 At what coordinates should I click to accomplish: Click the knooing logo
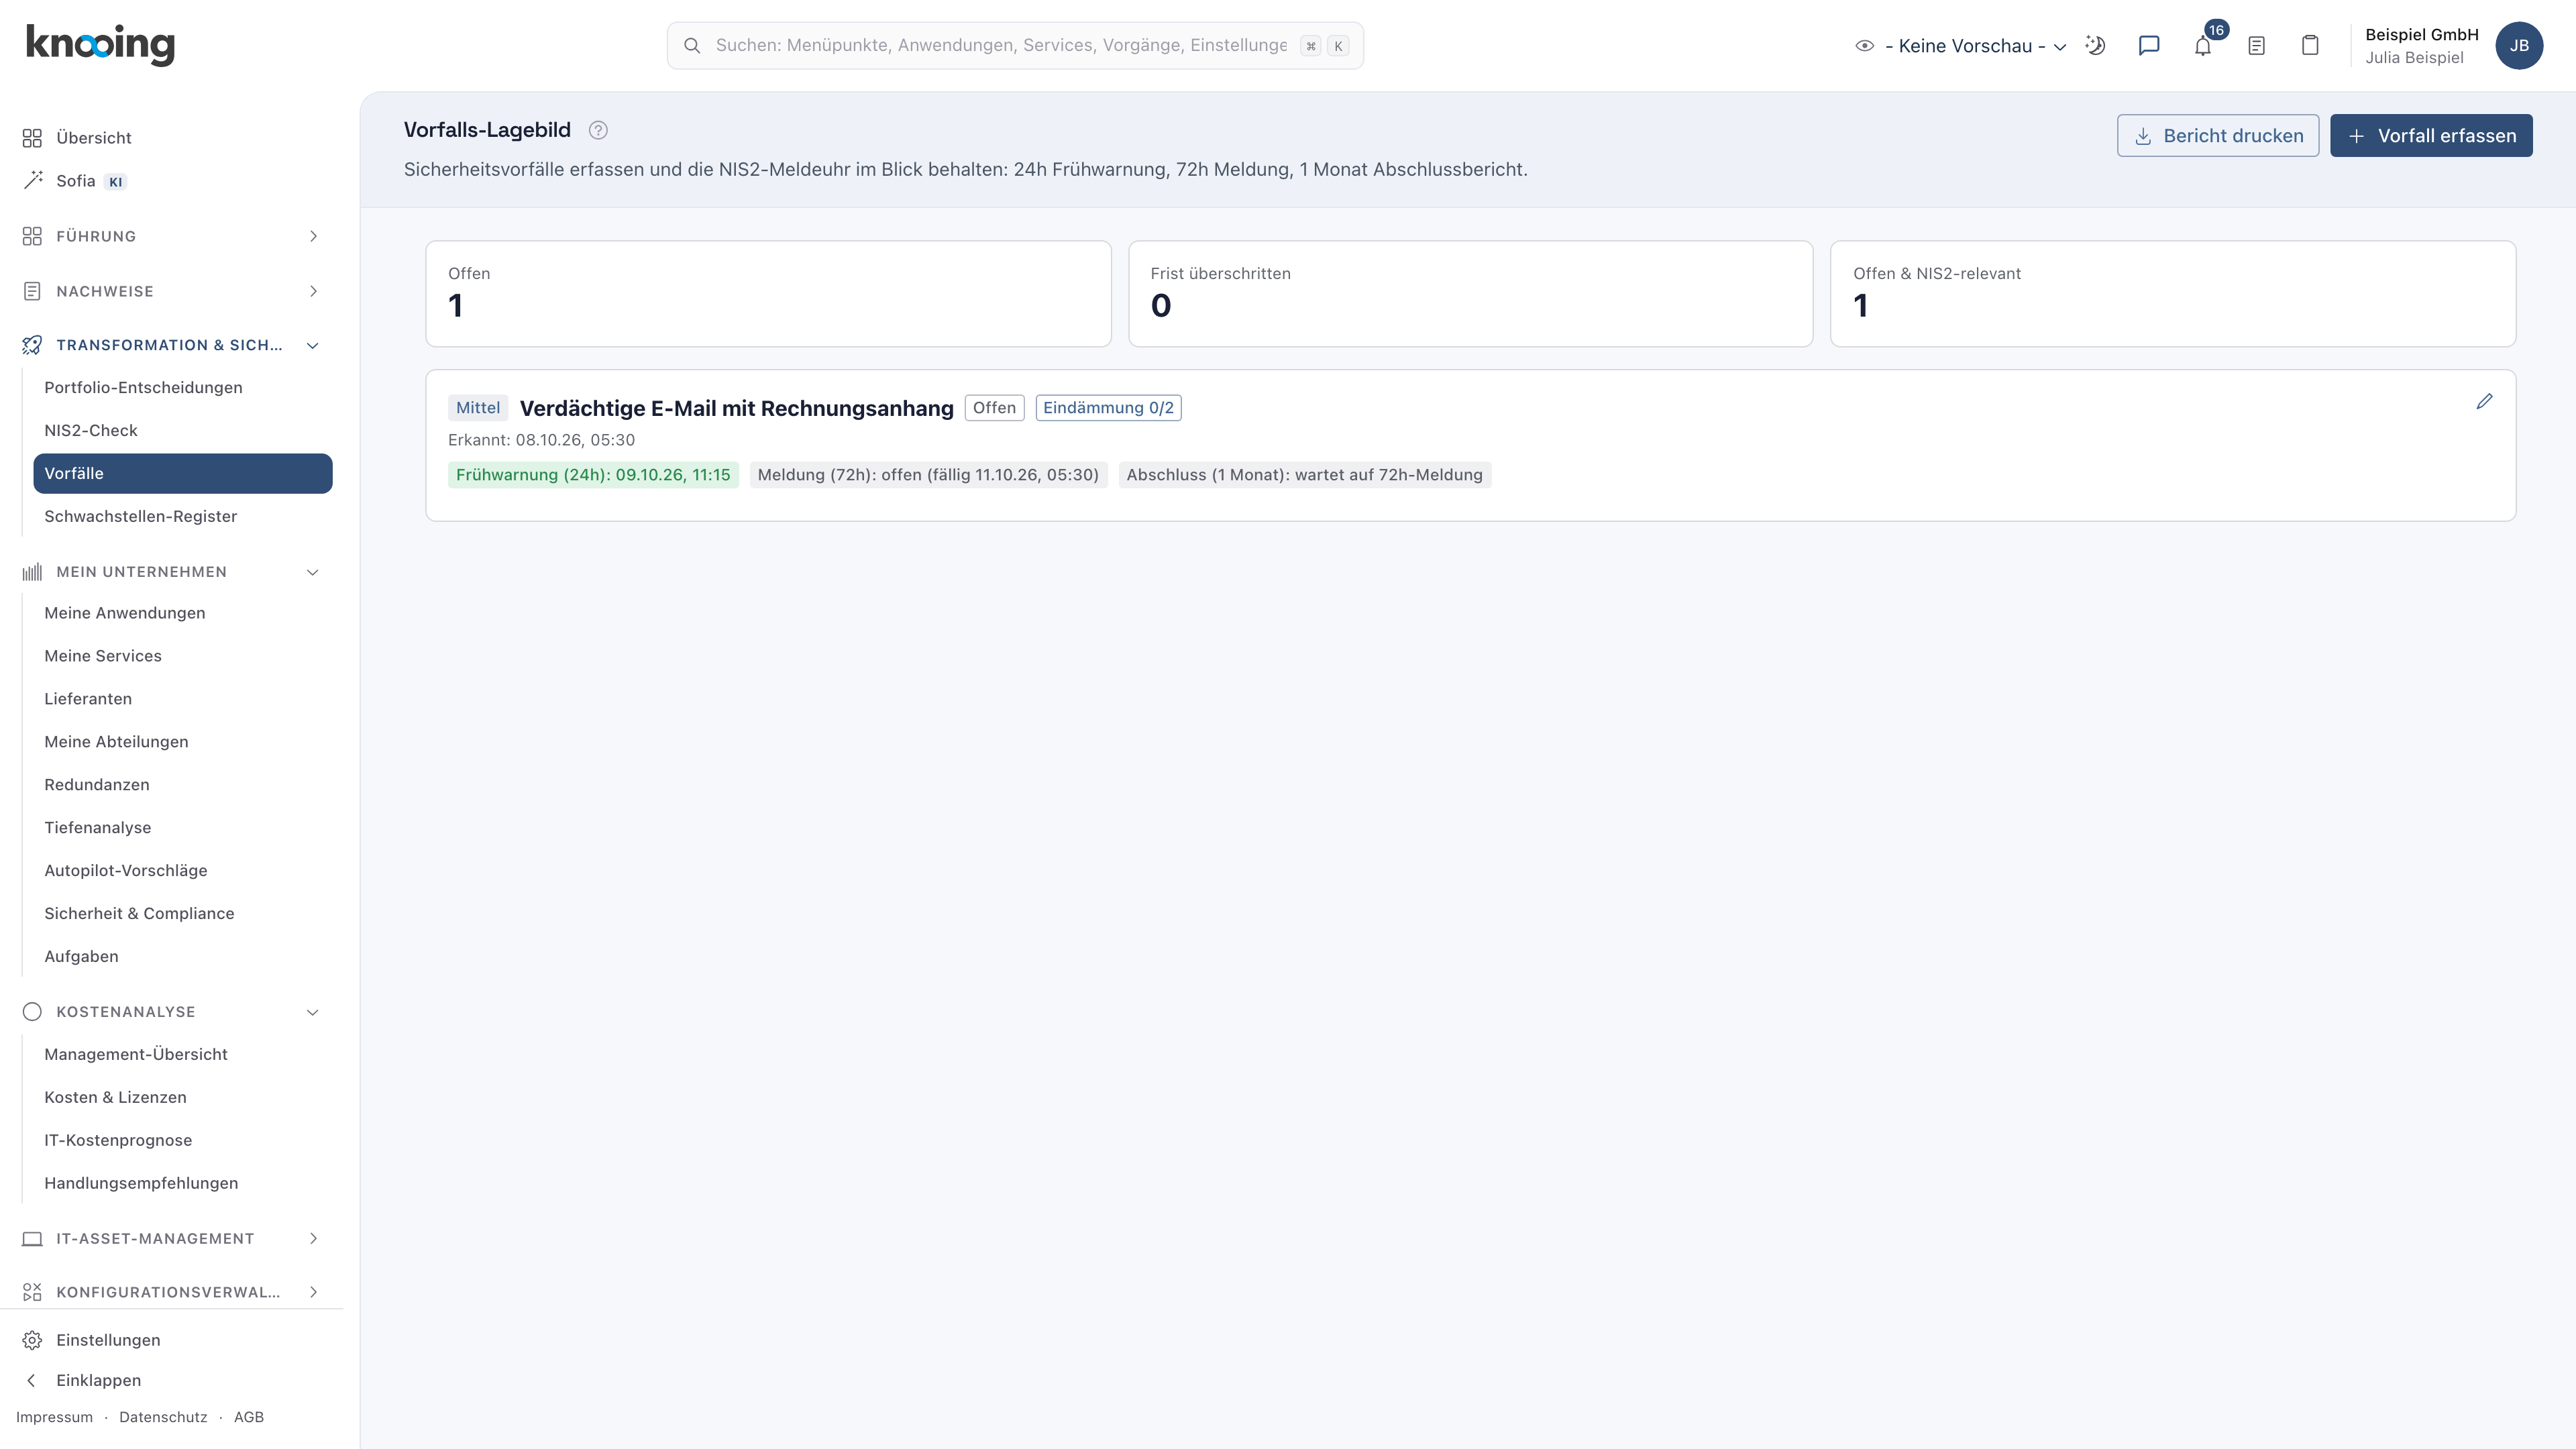pos(100,45)
